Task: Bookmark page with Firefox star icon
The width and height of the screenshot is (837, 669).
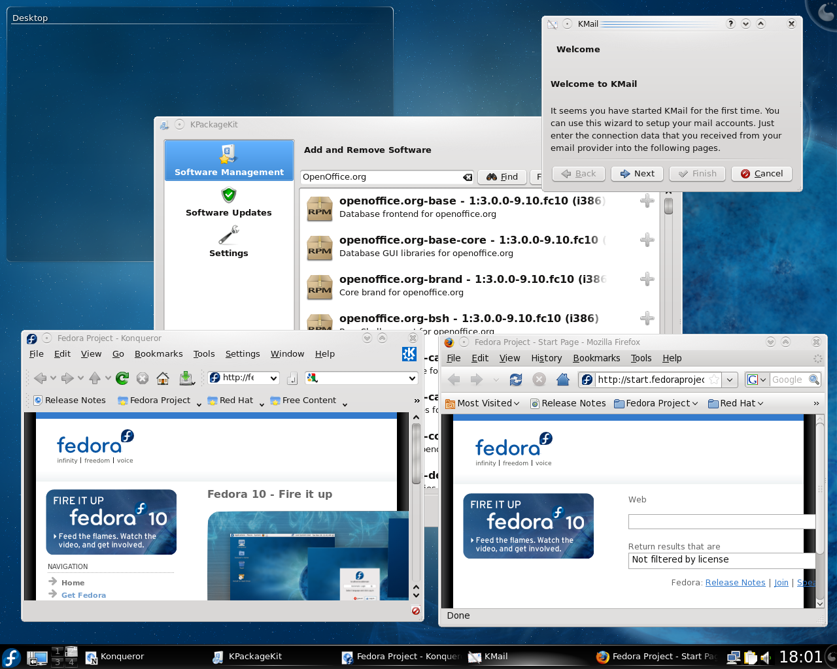Action: click(x=714, y=380)
